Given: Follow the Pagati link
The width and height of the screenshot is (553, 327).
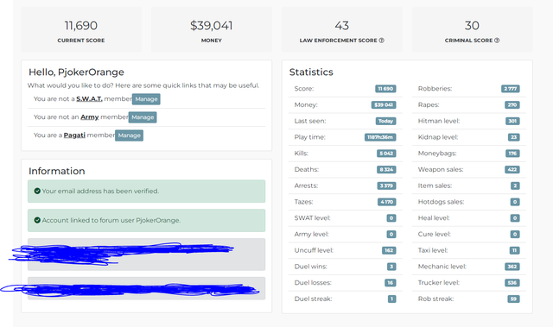Looking at the screenshot, I should tap(74, 135).
